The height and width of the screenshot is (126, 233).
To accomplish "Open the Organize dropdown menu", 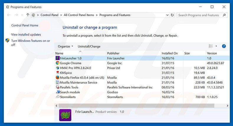I will coord(65,46).
